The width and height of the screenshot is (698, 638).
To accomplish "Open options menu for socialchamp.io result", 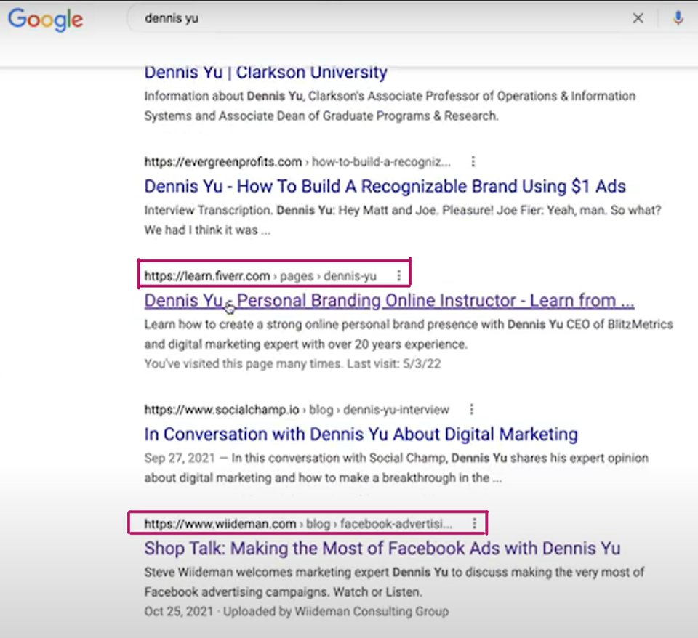I will point(471,409).
